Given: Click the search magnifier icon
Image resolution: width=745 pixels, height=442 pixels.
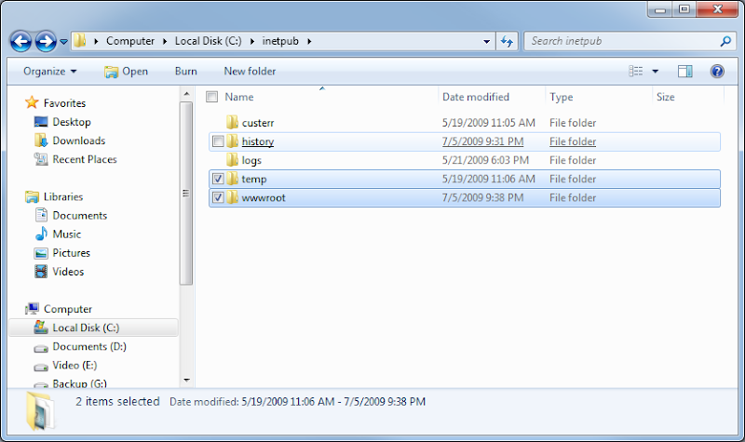Looking at the screenshot, I should coord(725,41).
